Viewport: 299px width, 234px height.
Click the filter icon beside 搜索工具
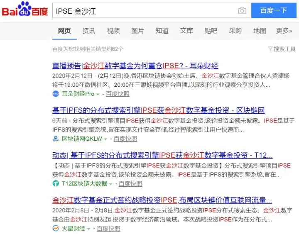click(270, 49)
